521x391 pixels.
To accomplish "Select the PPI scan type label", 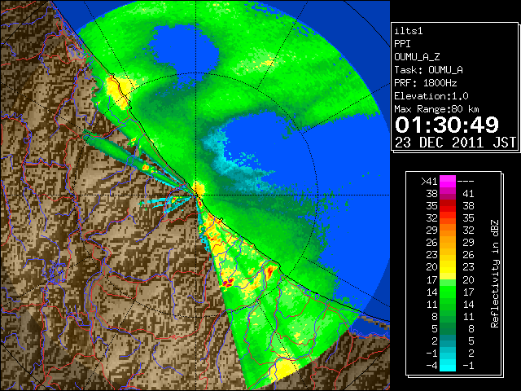I will pyautogui.click(x=402, y=44).
